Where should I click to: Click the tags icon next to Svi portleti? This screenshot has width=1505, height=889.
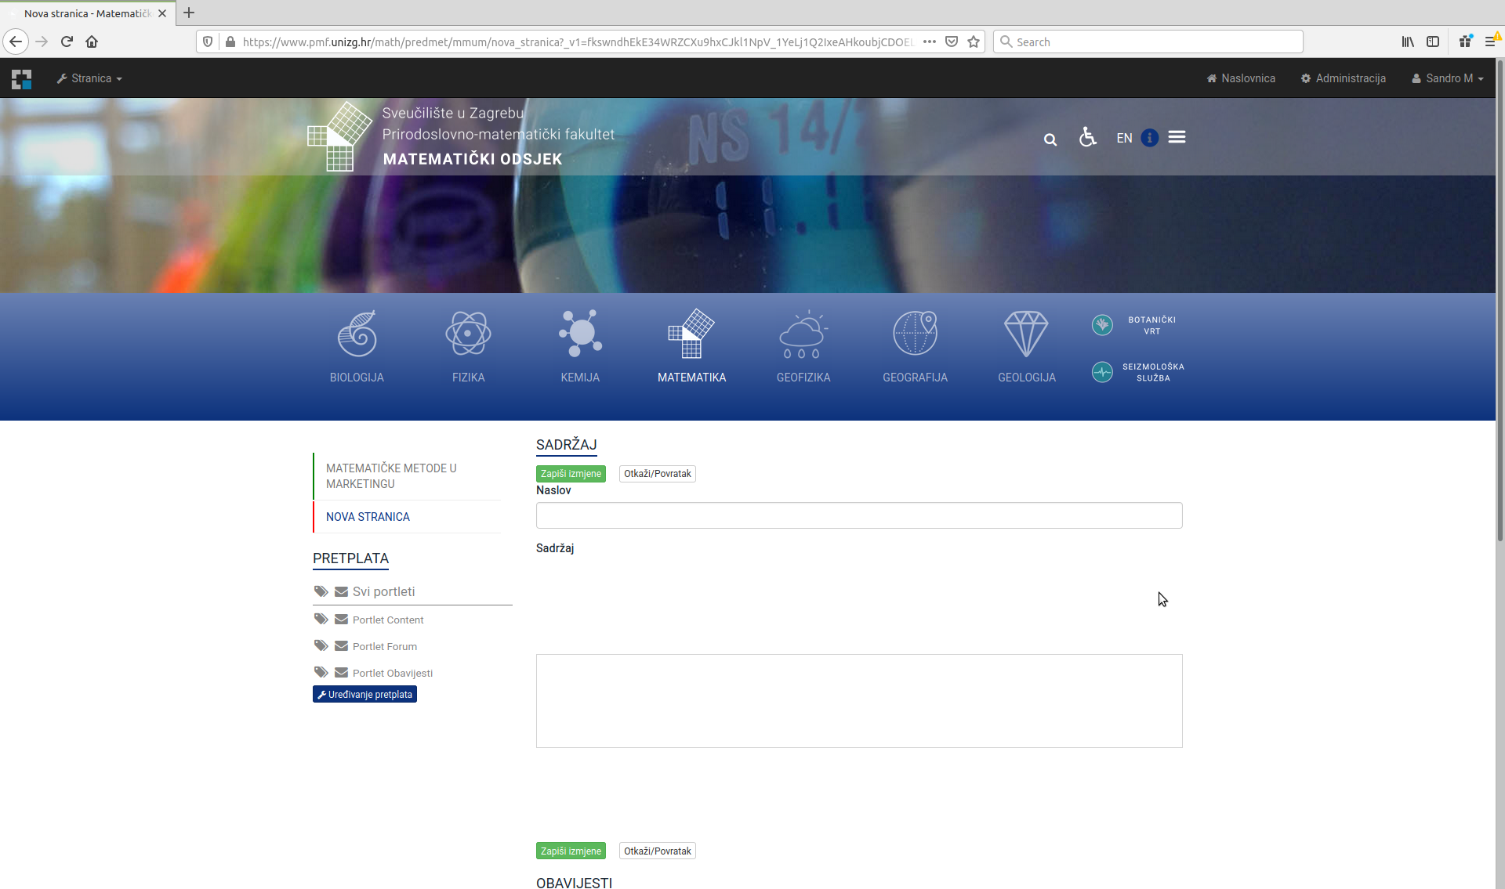[321, 591]
